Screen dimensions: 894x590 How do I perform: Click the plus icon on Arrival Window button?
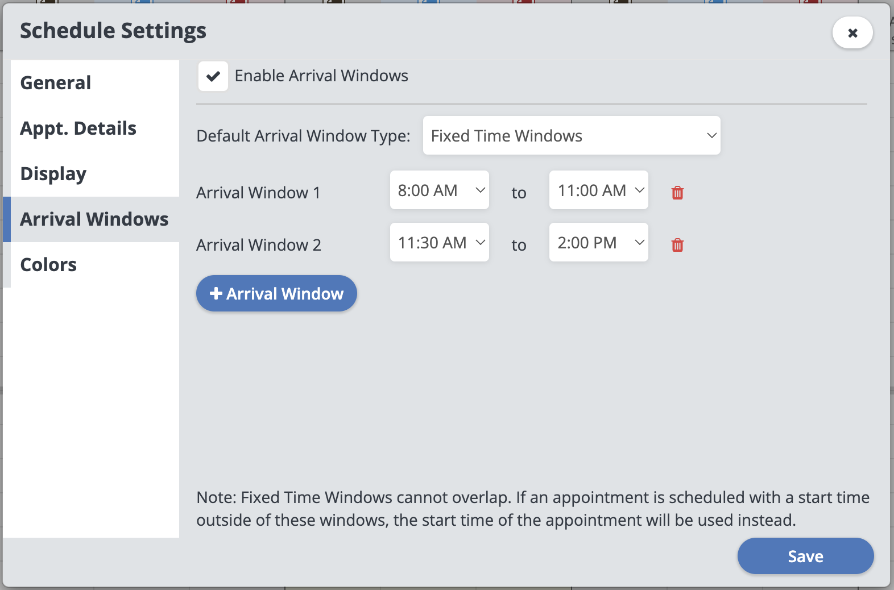pyautogui.click(x=216, y=293)
